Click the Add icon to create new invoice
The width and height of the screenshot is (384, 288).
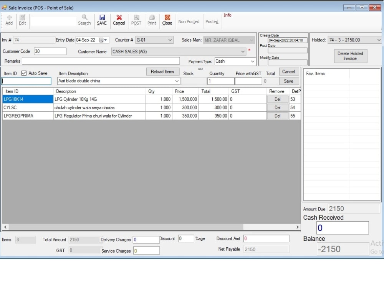pos(9,20)
